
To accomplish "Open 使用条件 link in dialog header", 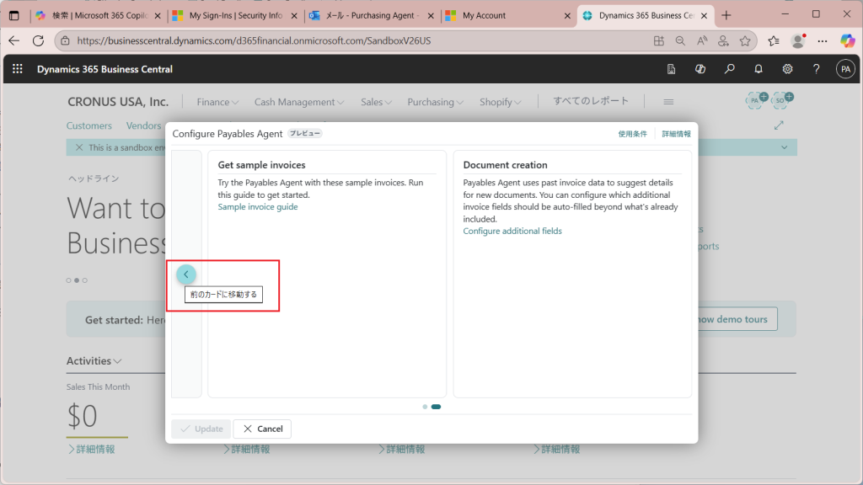I will (x=632, y=134).
